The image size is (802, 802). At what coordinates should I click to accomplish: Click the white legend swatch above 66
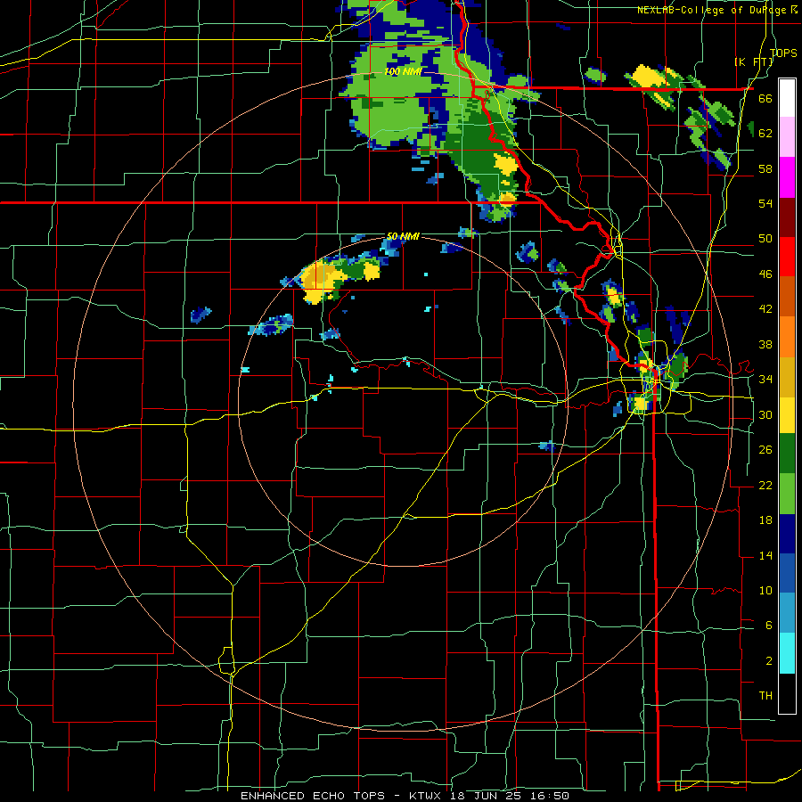pos(787,98)
